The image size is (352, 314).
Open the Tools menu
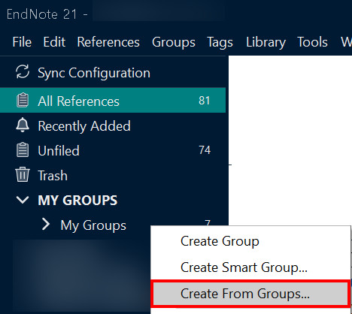(312, 42)
